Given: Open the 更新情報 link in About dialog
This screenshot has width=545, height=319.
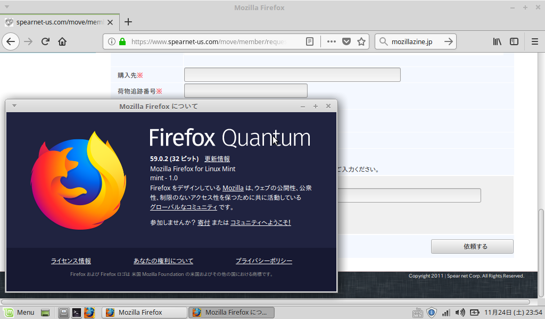Looking at the screenshot, I should [217, 158].
